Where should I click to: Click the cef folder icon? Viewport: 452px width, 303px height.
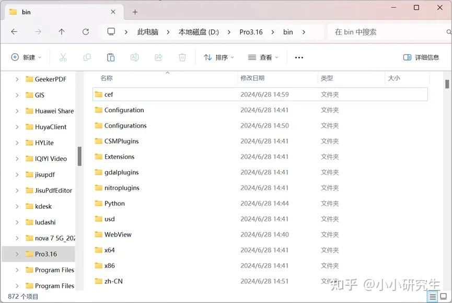(99, 94)
